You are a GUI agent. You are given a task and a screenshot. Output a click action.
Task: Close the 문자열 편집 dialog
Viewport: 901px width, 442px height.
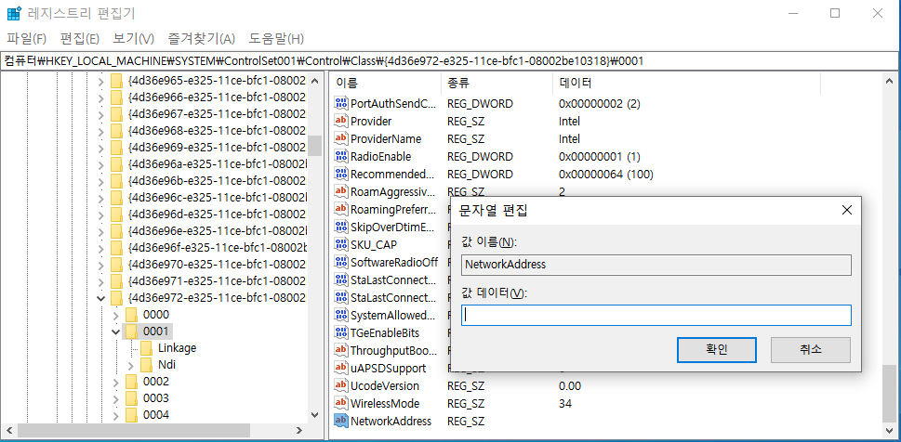click(x=846, y=210)
